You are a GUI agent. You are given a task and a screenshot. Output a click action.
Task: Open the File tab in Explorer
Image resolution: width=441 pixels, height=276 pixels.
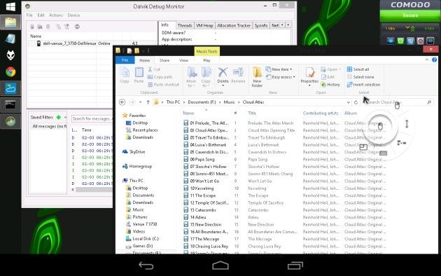[x=125, y=60]
